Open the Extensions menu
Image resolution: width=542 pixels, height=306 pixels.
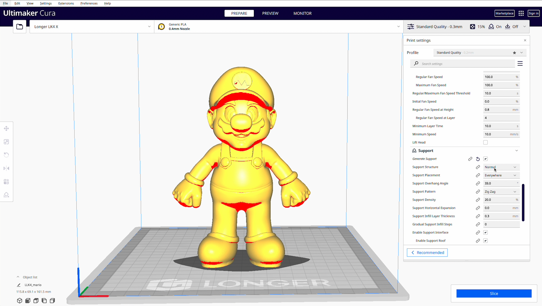66,3
